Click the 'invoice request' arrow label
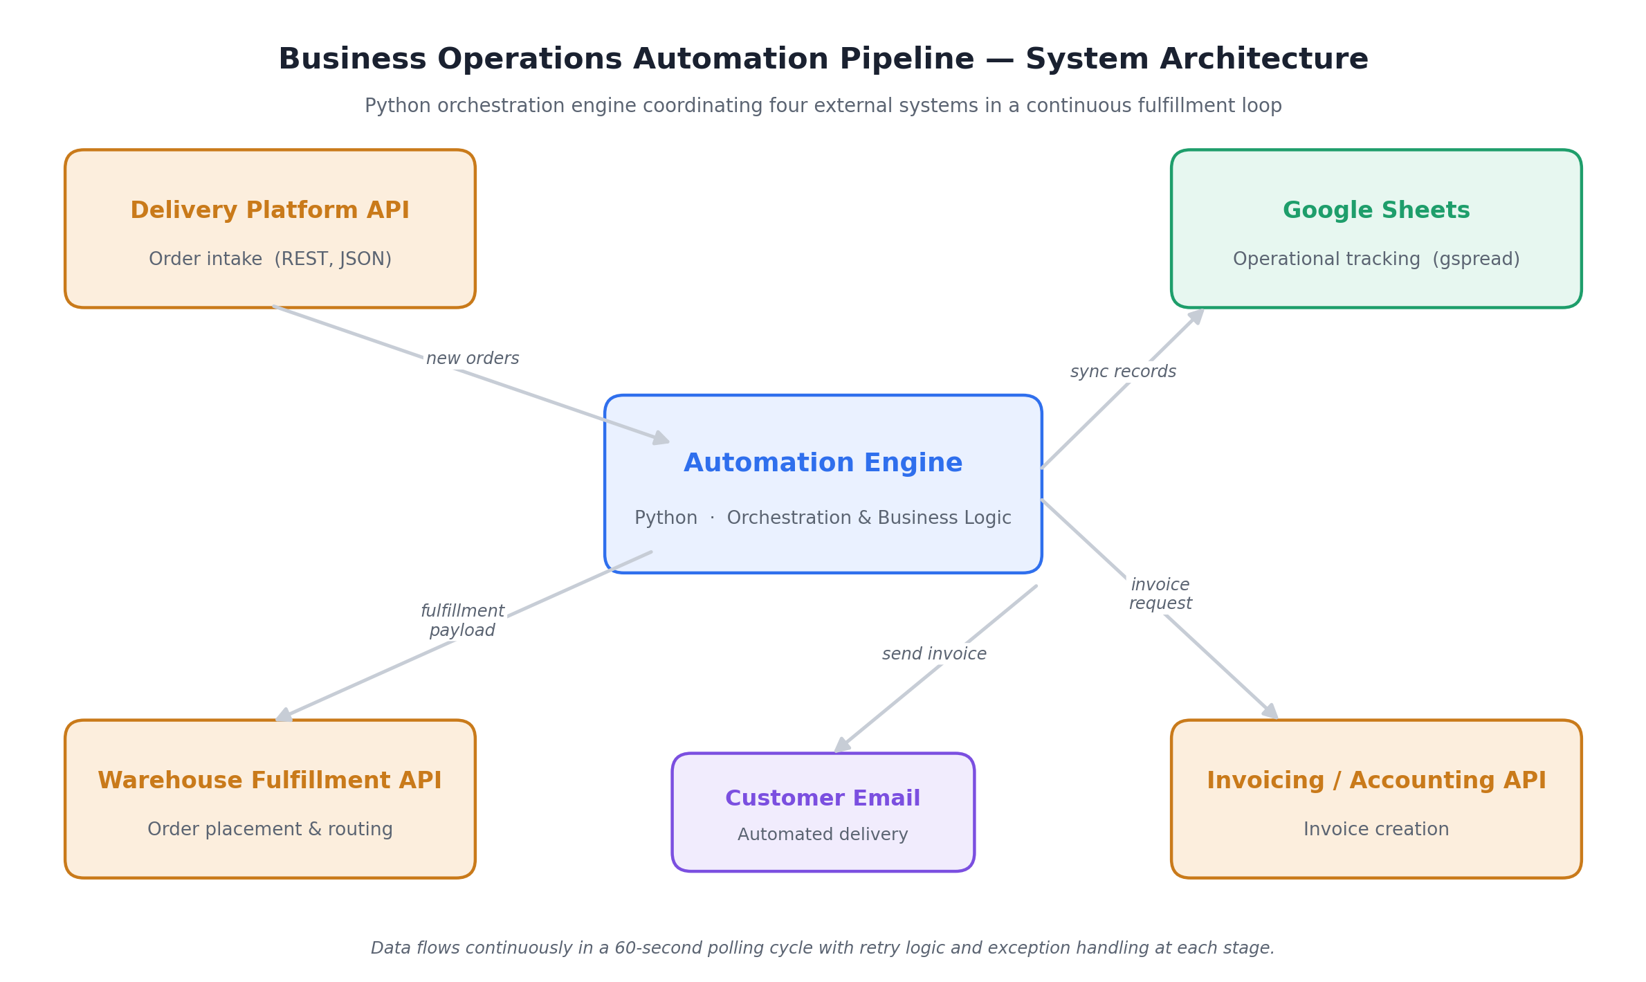This screenshot has width=1646, height=982. pos(1160,594)
